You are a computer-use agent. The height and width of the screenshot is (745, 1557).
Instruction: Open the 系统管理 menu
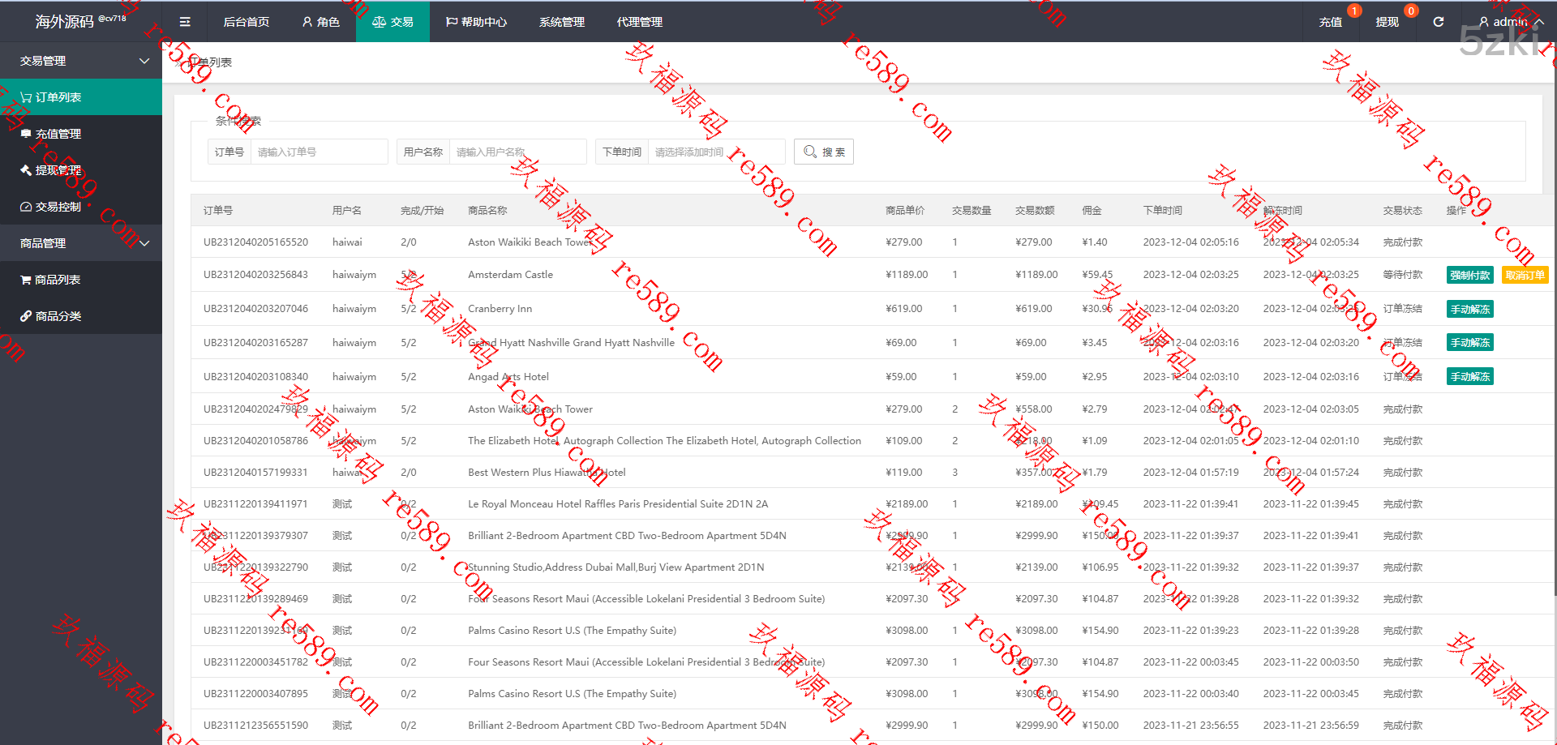561,22
